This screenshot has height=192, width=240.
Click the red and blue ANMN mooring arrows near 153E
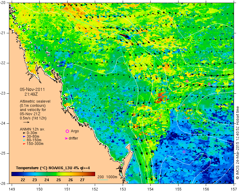[x=125, y=36]
